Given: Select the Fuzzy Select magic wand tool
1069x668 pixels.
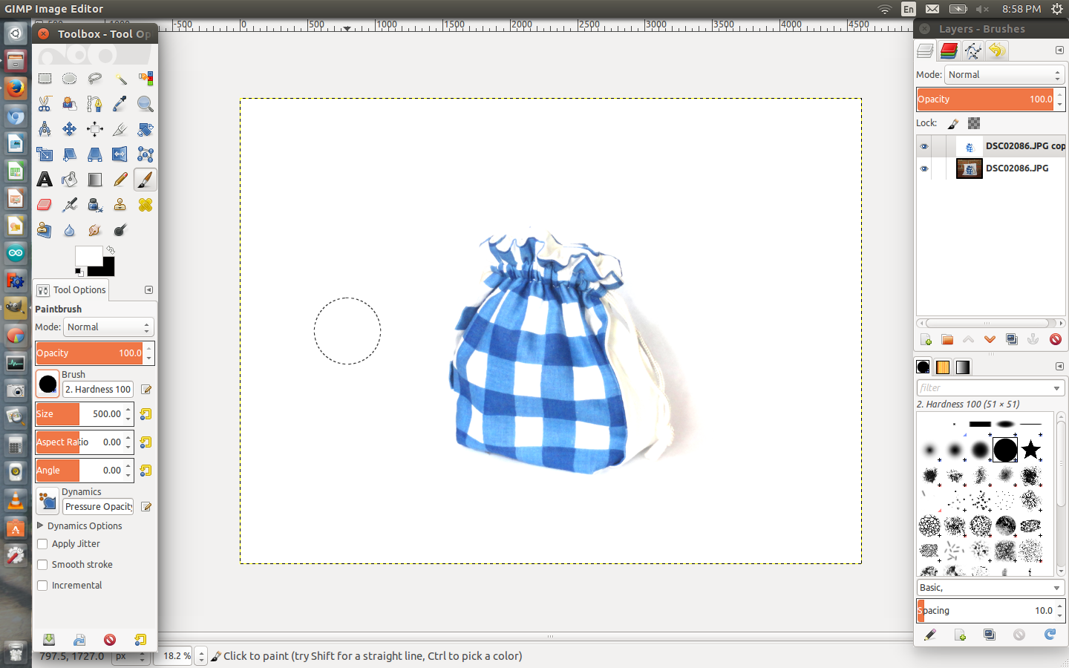Looking at the screenshot, I should tap(120, 79).
